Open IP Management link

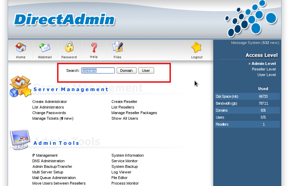click(45, 156)
